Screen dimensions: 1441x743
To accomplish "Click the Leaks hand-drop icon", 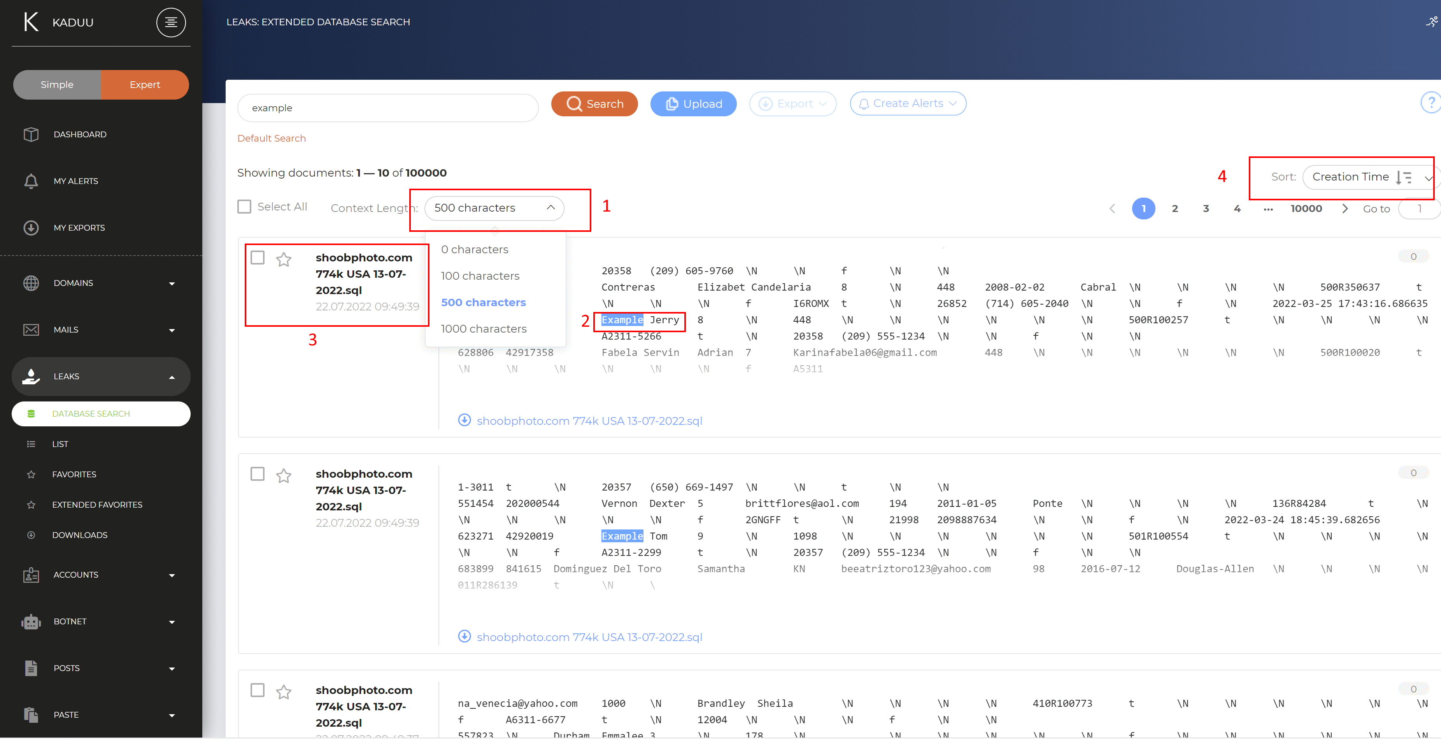I will [x=31, y=377].
